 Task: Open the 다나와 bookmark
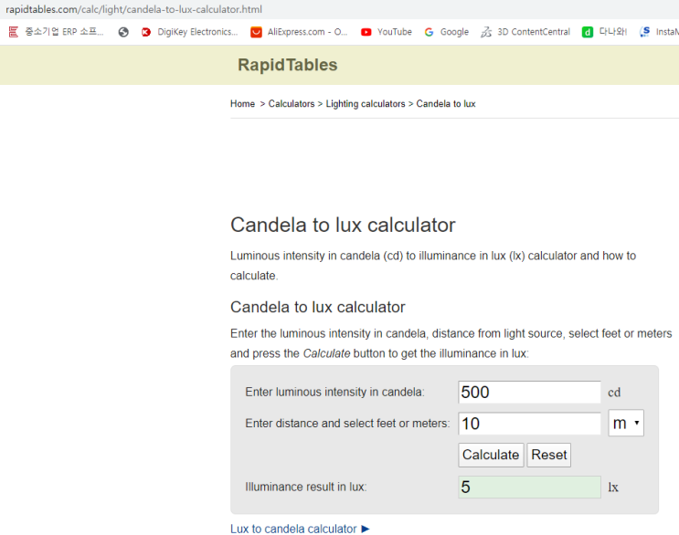(x=604, y=32)
